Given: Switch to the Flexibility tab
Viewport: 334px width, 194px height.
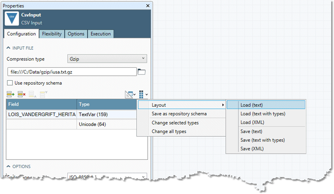Looking at the screenshot, I should coord(52,34).
